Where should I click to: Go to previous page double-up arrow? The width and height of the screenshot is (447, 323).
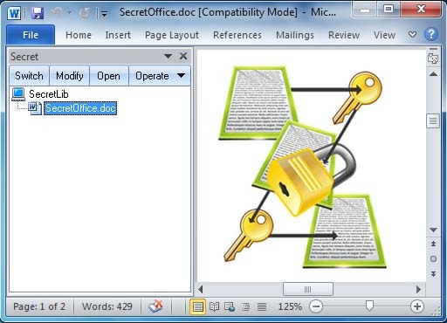click(x=433, y=244)
